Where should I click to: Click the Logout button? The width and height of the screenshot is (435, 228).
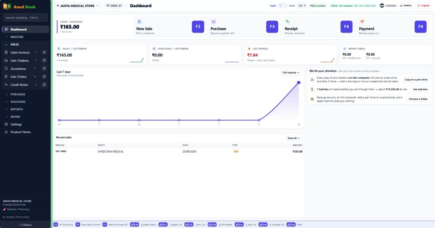point(423,5)
